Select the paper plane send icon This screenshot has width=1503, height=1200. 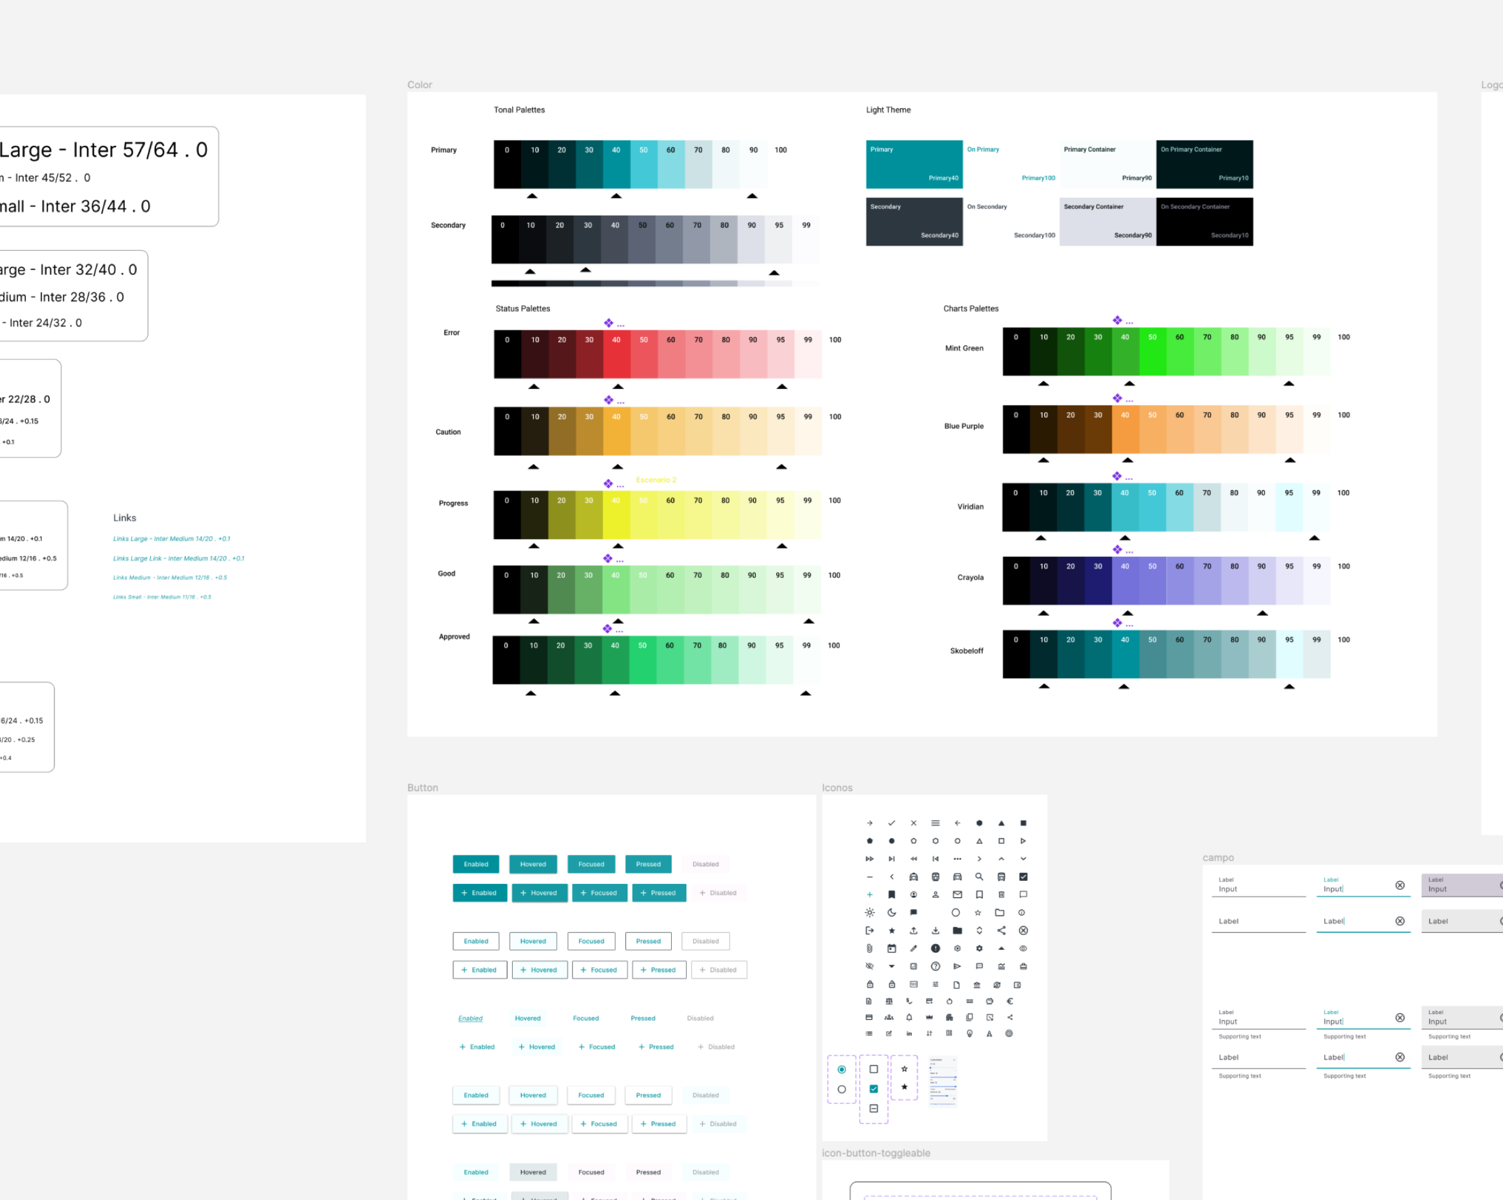957,967
